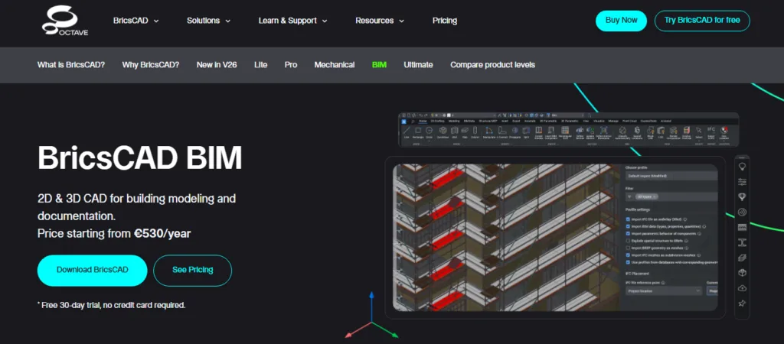
Task: Switch to the Mechanical product tab
Action: 335,65
